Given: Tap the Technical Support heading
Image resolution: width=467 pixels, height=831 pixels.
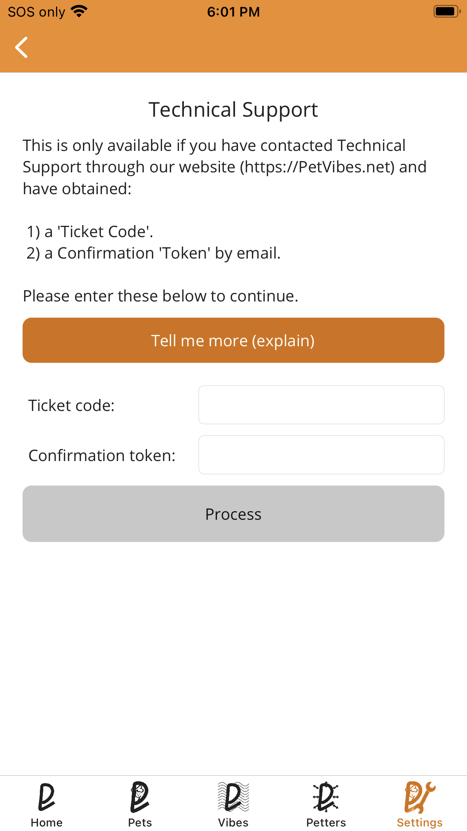Looking at the screenshot, I should pos(233,110).
